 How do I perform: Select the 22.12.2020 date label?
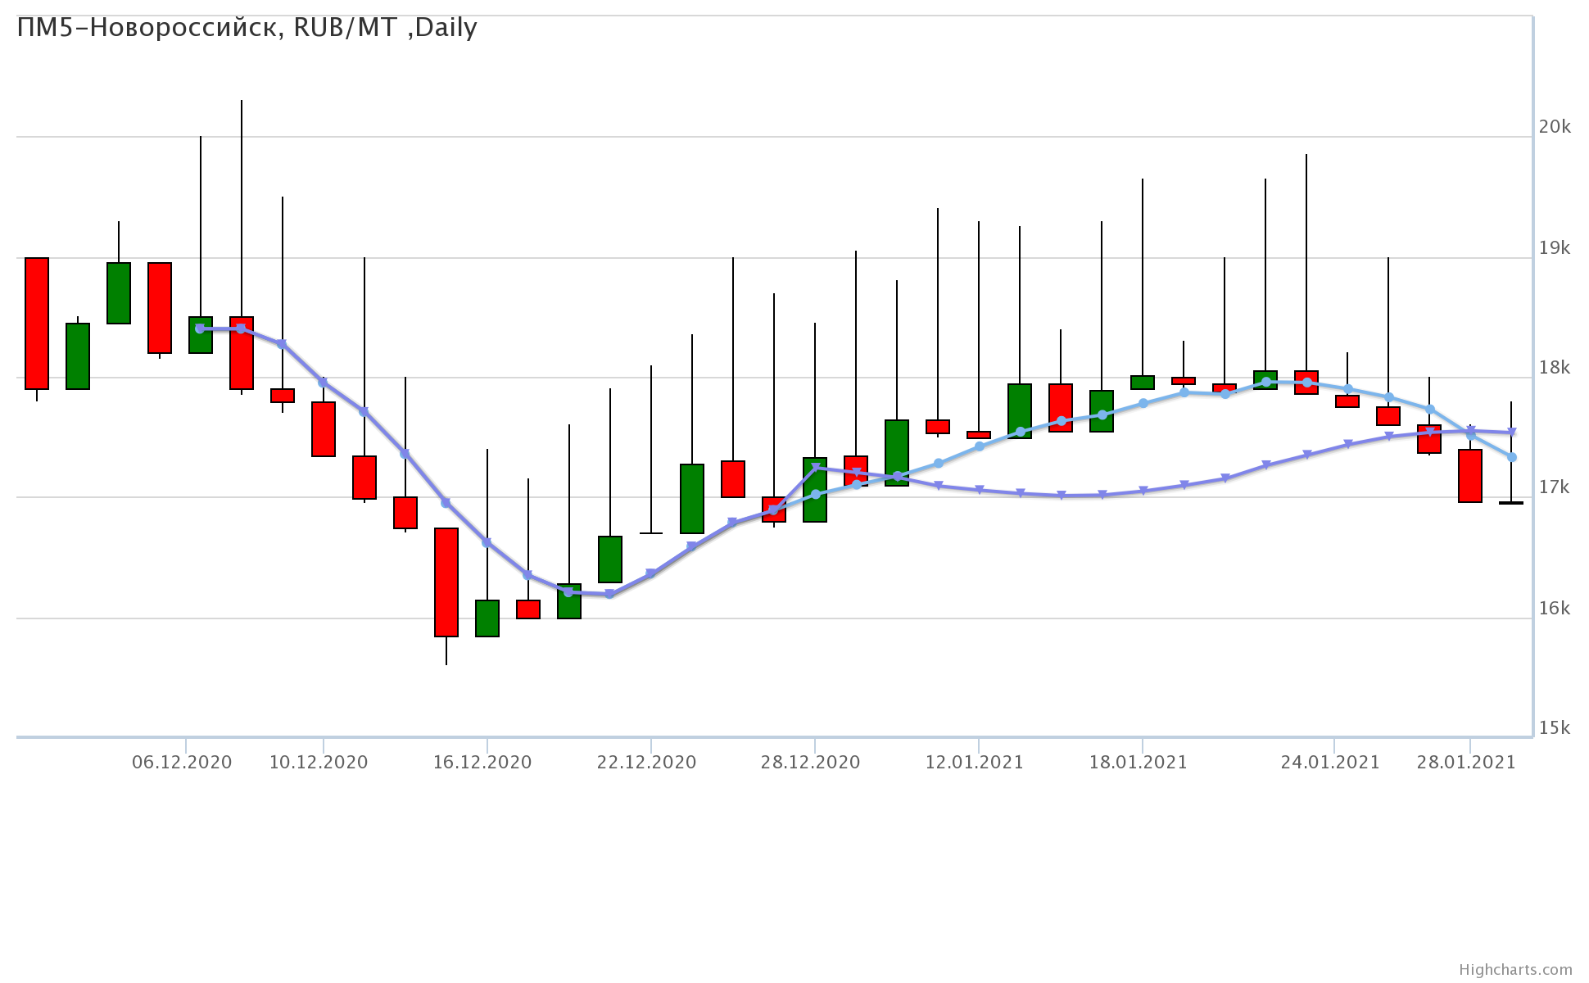pyautogui.click(x=646, y=763)
